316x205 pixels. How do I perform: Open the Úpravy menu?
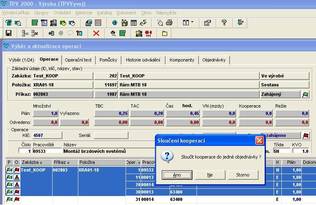(x=41, y=13)
